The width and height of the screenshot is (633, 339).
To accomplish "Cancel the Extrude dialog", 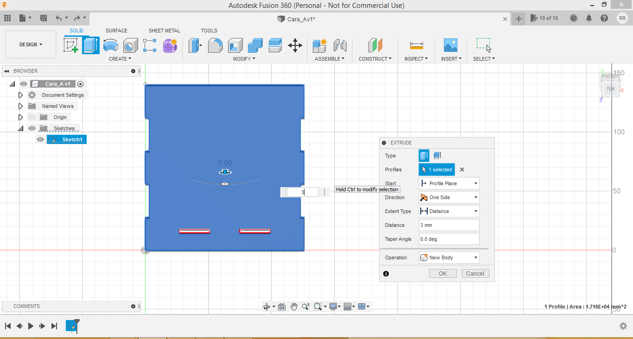I will pos(475,273).
